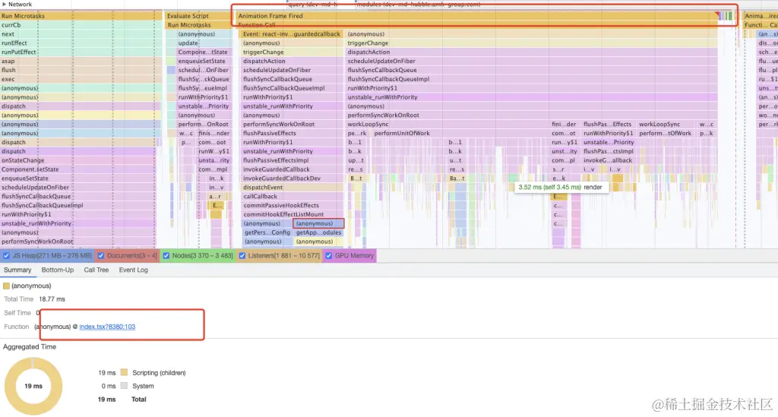Toggle the Nodes counter checkbox

pos(166,256)
